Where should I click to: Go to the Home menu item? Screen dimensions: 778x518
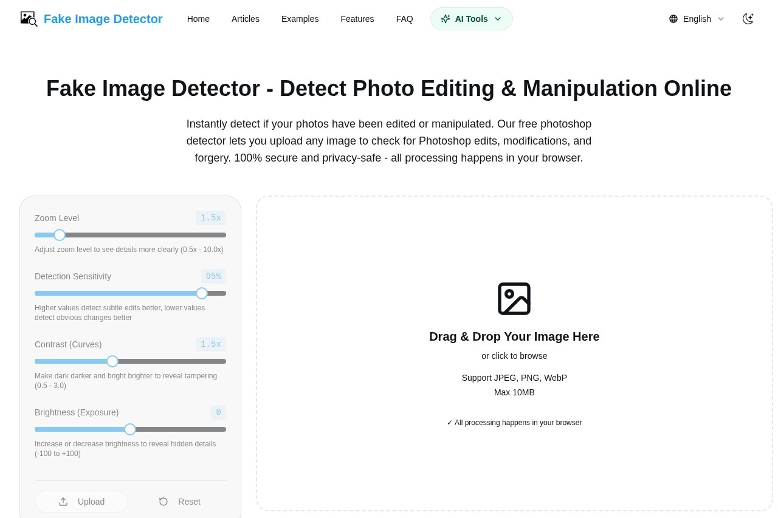coord(198,19)
